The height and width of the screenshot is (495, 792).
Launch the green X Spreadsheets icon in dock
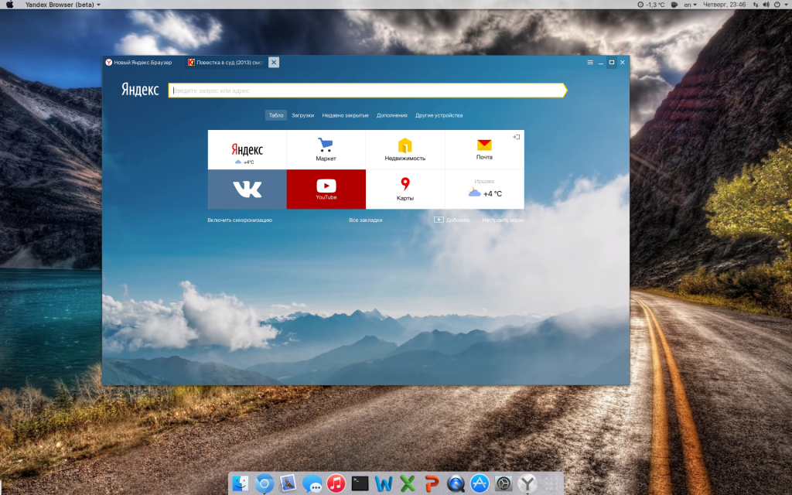[408, 484]
